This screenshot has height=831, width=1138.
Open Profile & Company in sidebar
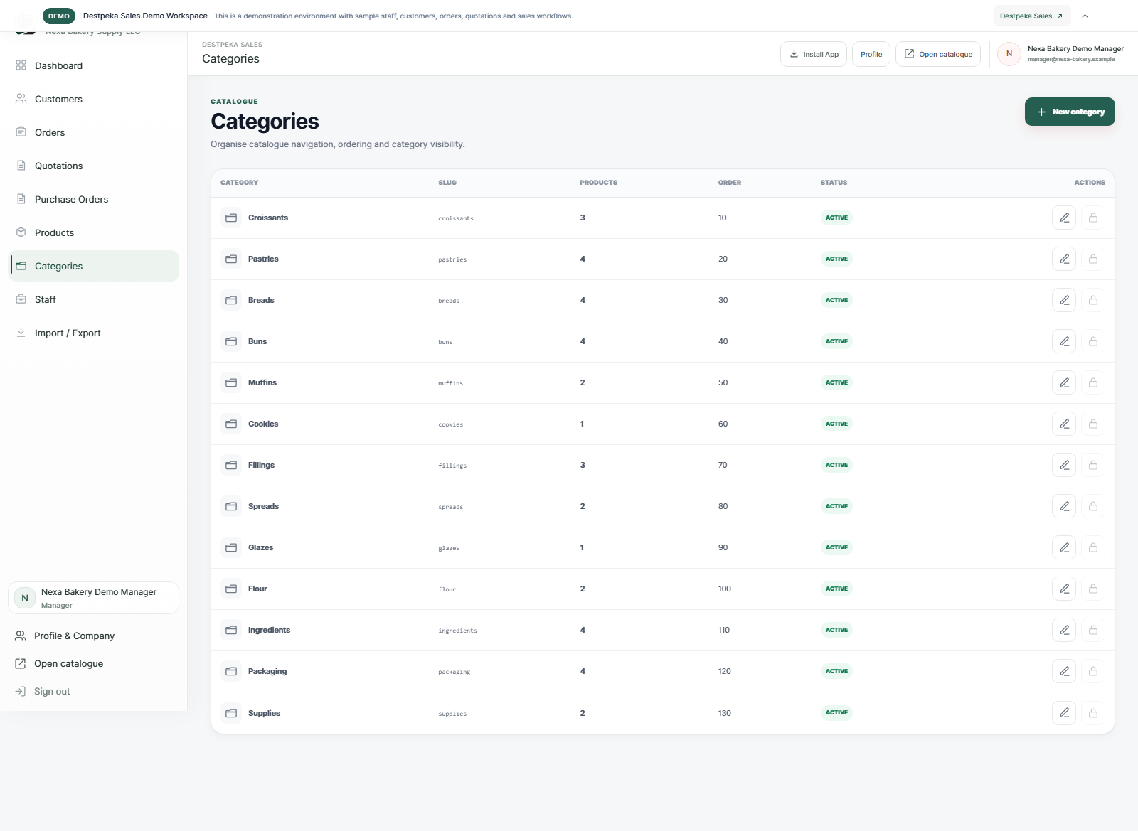[93, 636]
